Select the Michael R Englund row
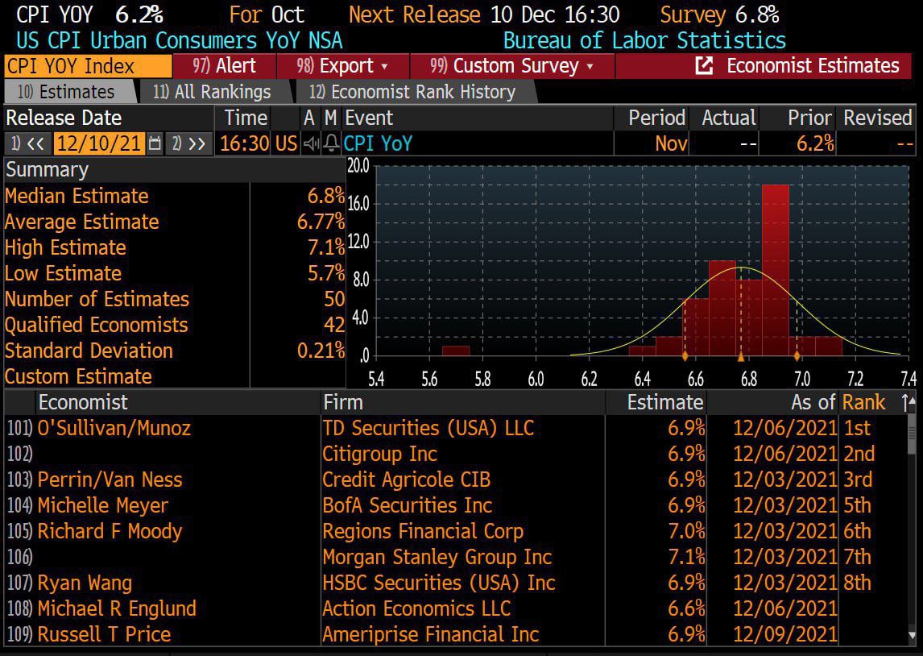This screenshot has width=923, height=656. click(x=457, y=609)
